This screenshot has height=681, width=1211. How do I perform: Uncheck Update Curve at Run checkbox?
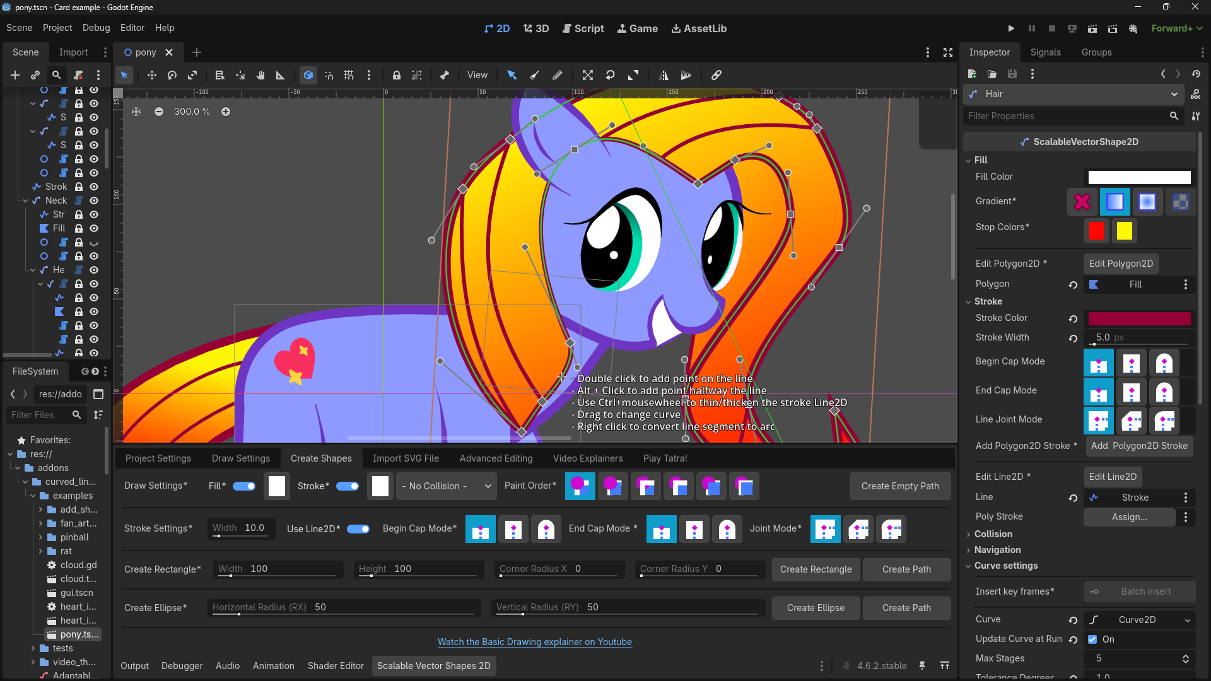pos(1092,639)
